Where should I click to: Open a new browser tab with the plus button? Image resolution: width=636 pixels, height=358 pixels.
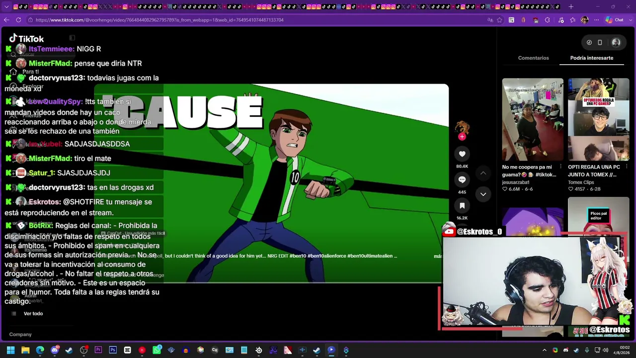pos(571,7)
